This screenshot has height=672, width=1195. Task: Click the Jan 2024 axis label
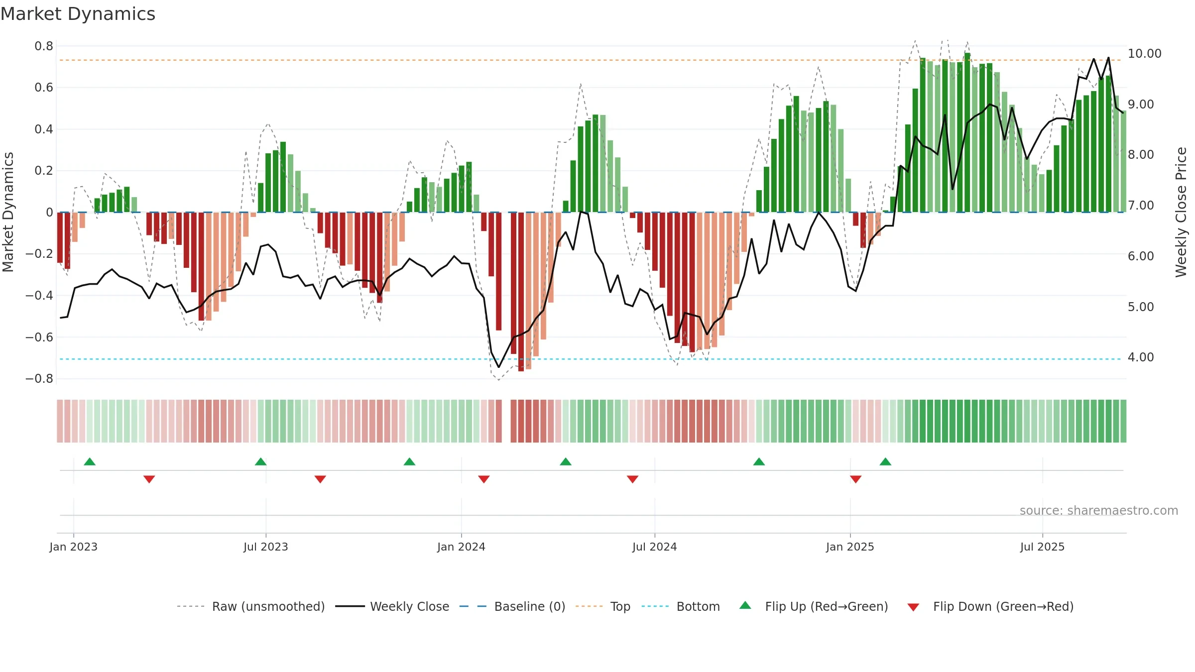pyautogui.click(x=462, y=547)
